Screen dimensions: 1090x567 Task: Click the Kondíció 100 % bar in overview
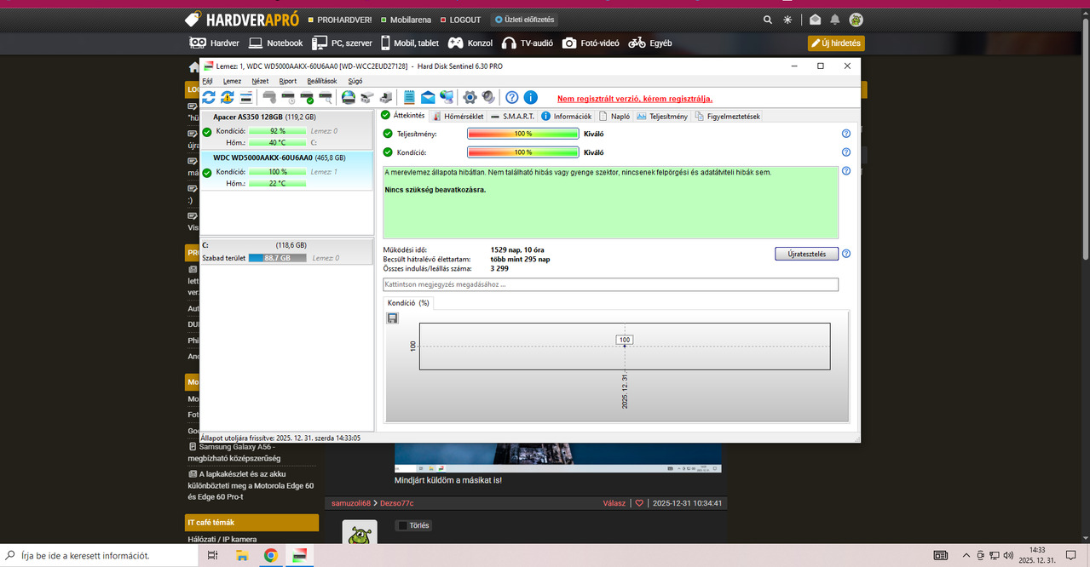(x=523, y=152)
